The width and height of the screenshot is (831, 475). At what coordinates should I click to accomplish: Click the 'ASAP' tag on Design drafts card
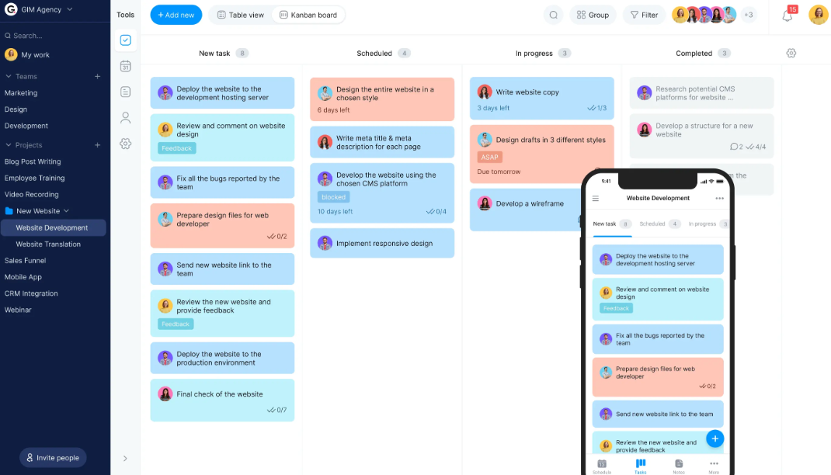point(490,158)
